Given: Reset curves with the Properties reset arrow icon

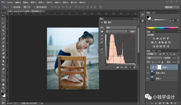Looking at the screenshot, I should (x=126, y=67).
